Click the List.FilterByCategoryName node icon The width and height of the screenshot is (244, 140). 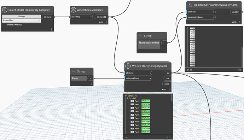click(128, 66)
